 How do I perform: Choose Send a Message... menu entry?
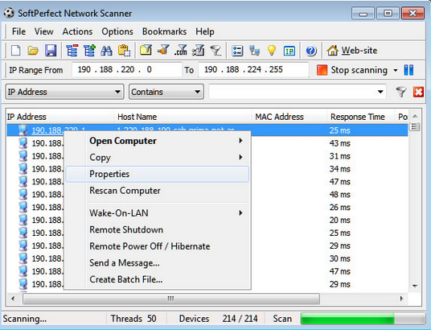point(158,263)
